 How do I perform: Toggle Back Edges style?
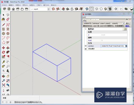pyautogui.click(x=91, y=9)
